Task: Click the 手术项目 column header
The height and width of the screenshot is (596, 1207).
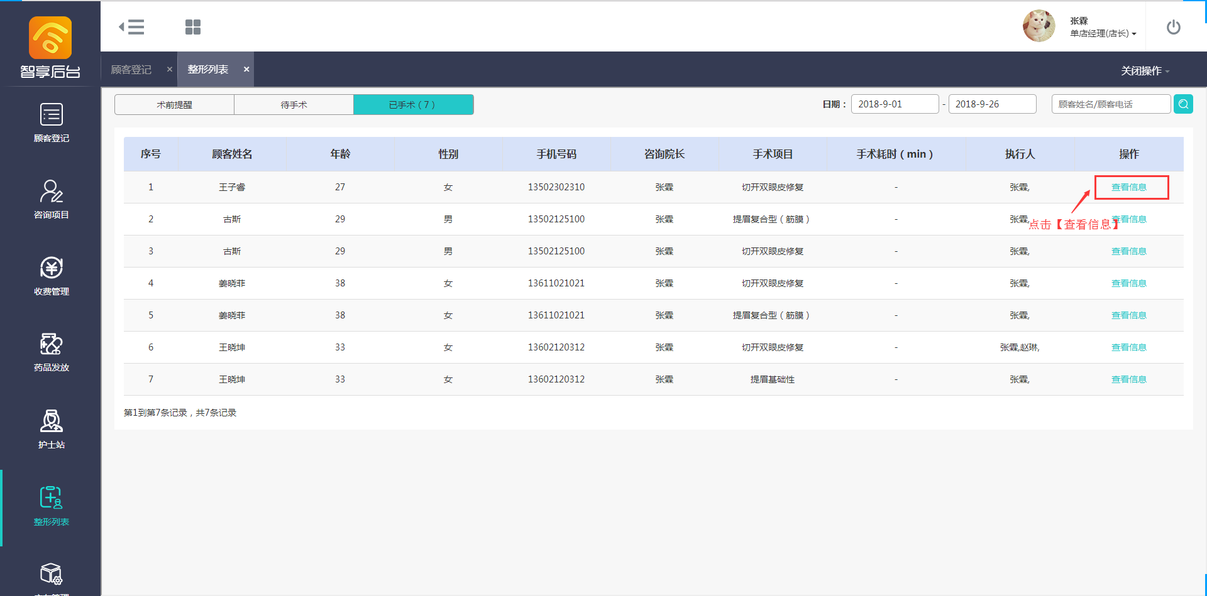Action: point(773,154)
